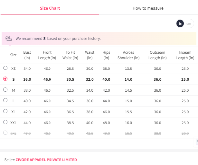Choose size M radio button
The width and height of the screenshot is (198, 165).
5,90
